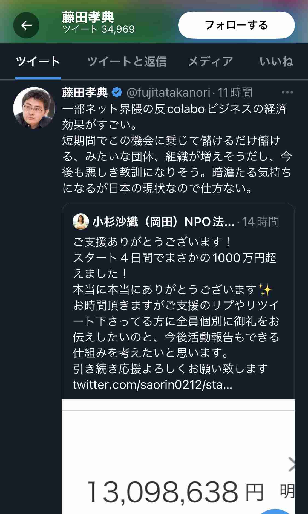The width and height of the screenshot is (308, 514).
Task: Open the quoted author name 小杉沙織（岡田）NPO法
Action: [163, 222]
